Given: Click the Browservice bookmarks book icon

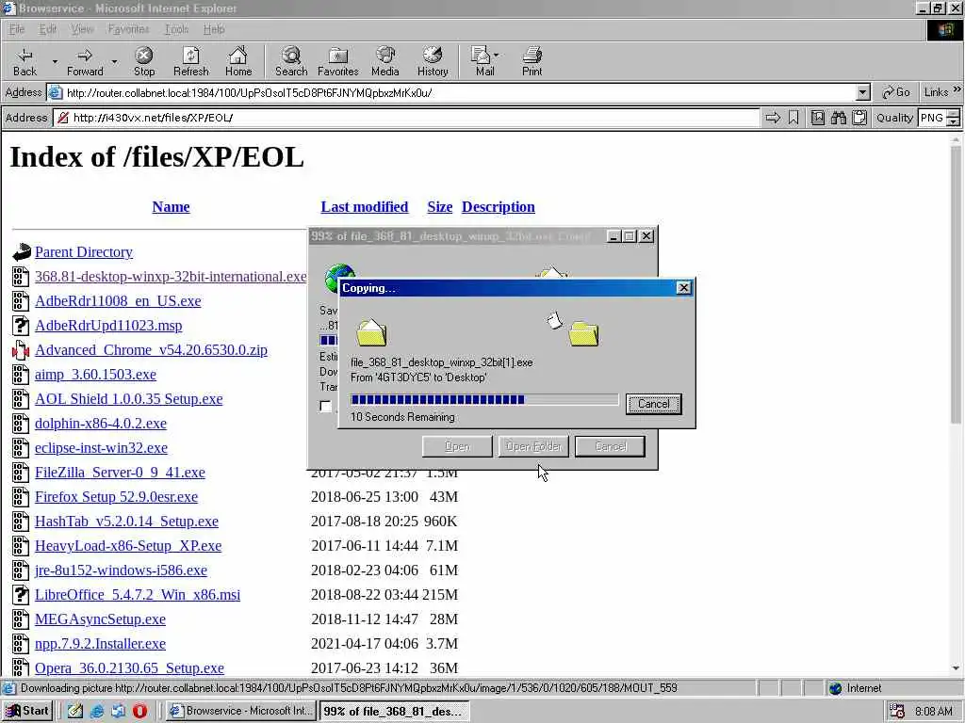Looking at the screenshot, I should click(x=817, y=118).
